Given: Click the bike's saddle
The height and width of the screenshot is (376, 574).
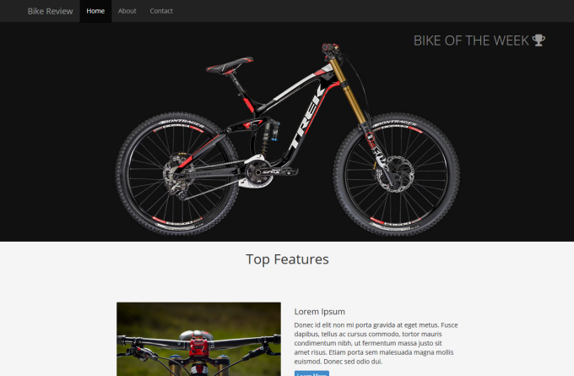Looking at the screenshot, I should click(x=230, y=65).
